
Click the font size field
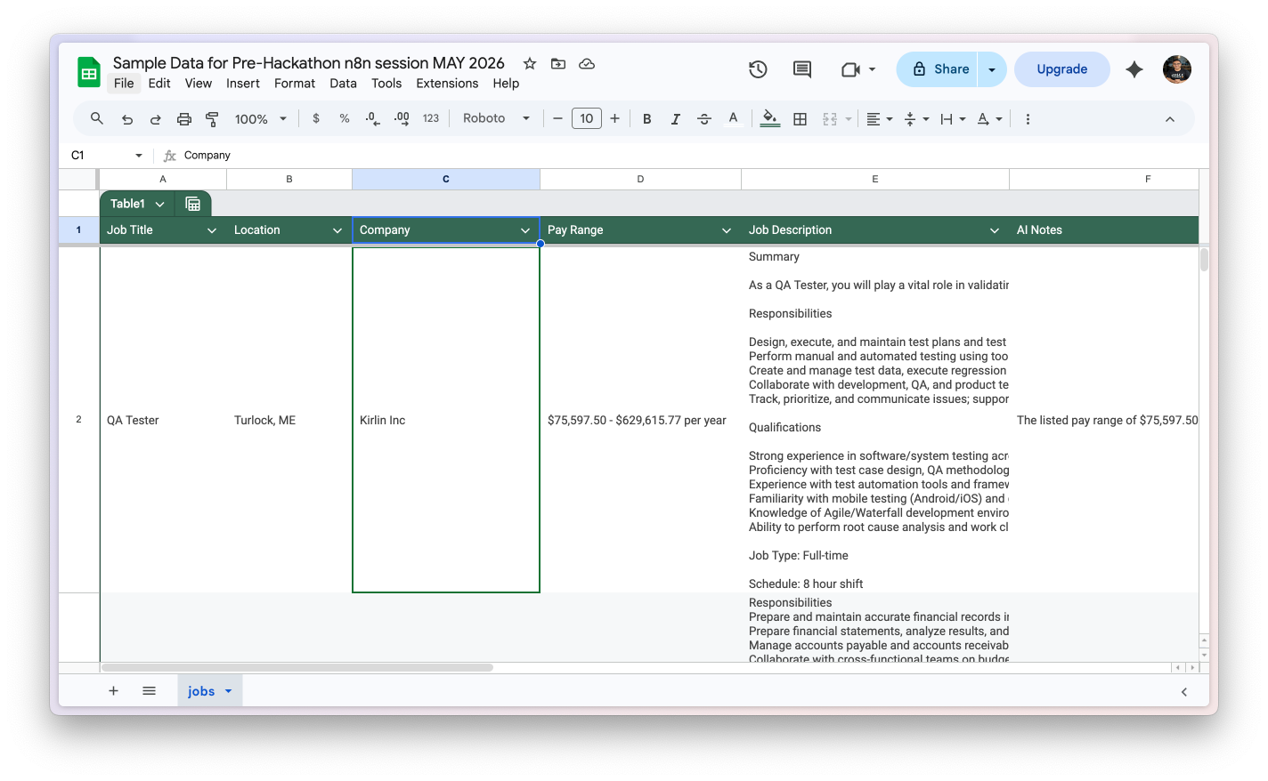click(x=586, y=118)
